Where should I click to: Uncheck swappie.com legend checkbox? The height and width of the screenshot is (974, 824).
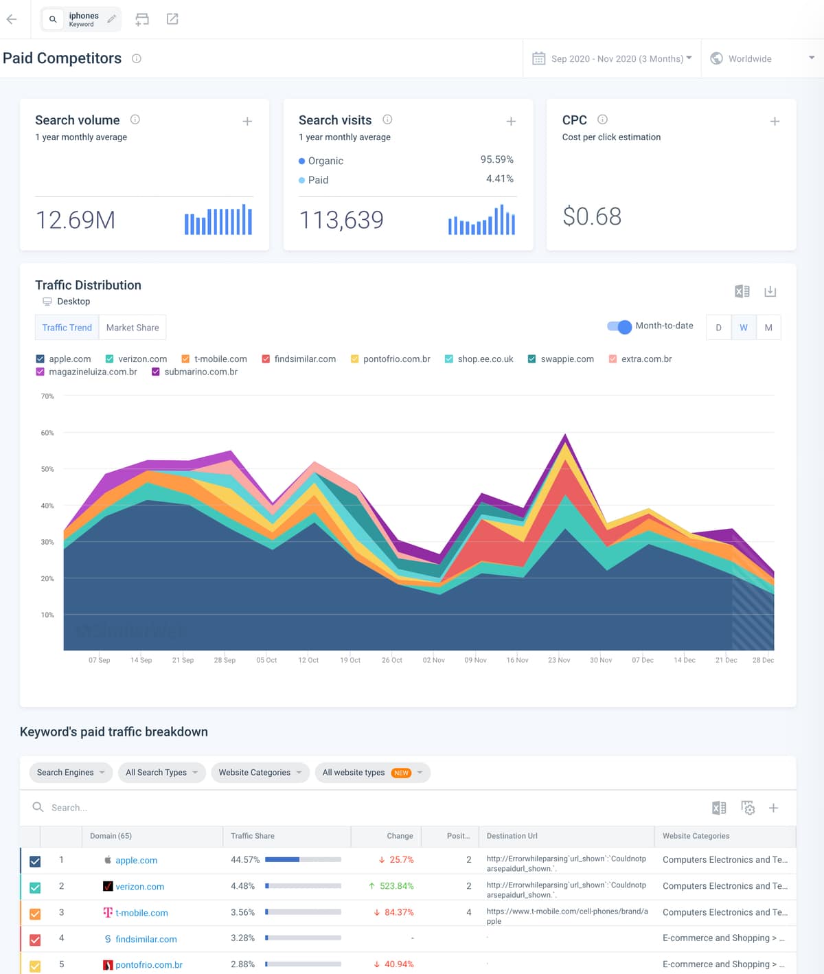click(x=532, y=359)
